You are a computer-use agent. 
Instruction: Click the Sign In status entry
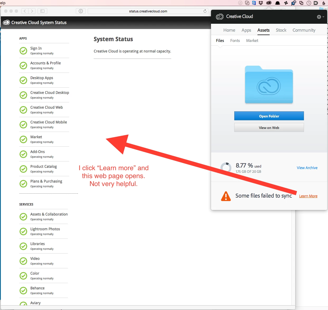tap(44, 51)
